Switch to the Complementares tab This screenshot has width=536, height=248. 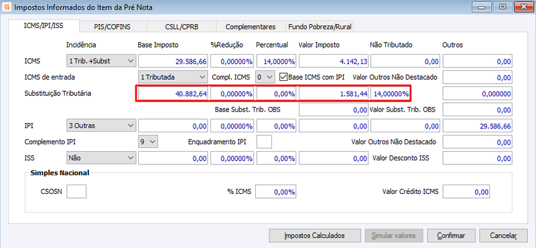(251, 27)
